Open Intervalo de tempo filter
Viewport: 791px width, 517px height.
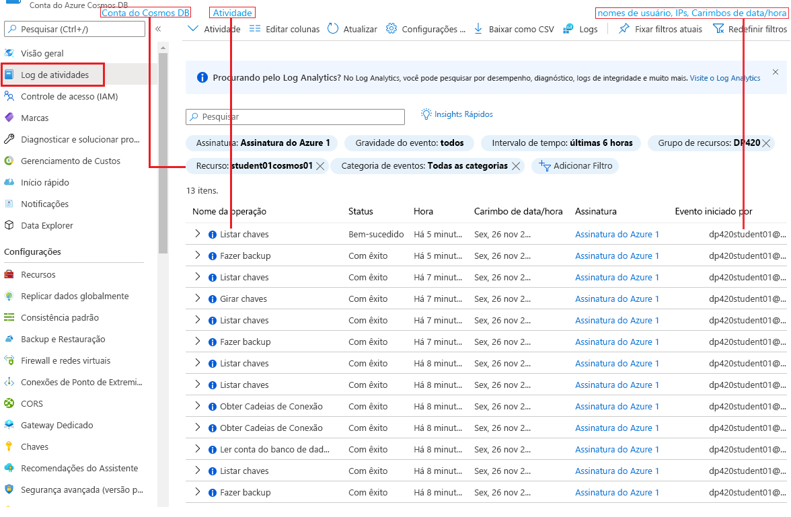tap(562, 143)
